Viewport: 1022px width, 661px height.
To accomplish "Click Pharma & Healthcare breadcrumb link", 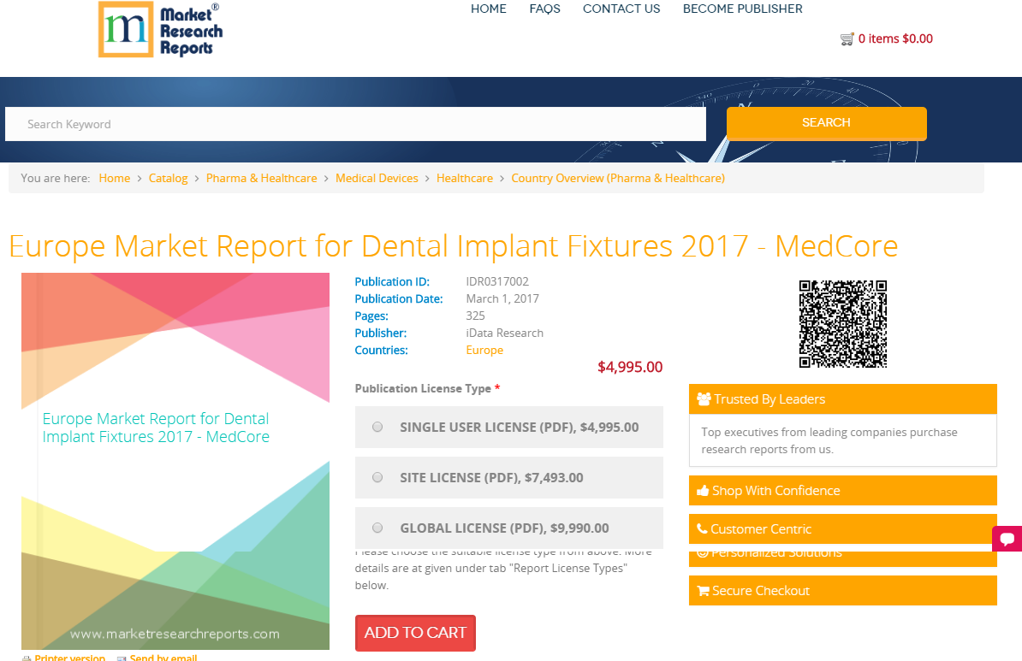I will tap(261, 179).
